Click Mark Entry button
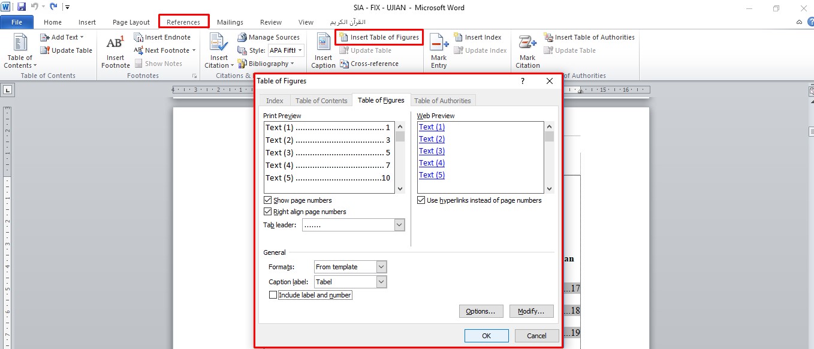This screenshot has width=814, height=349. [x=439, y=51]
